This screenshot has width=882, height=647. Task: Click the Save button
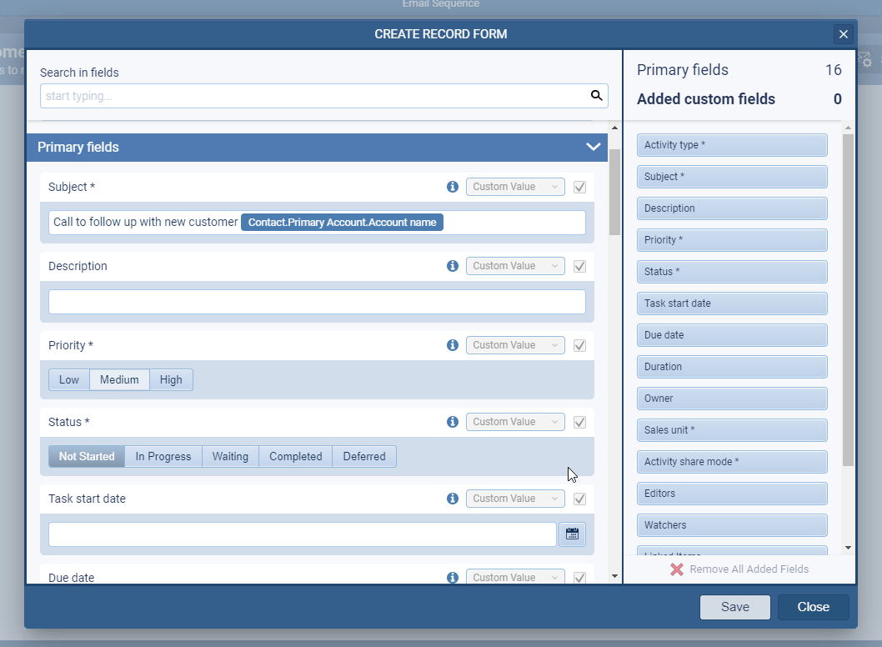click(734, 607)
